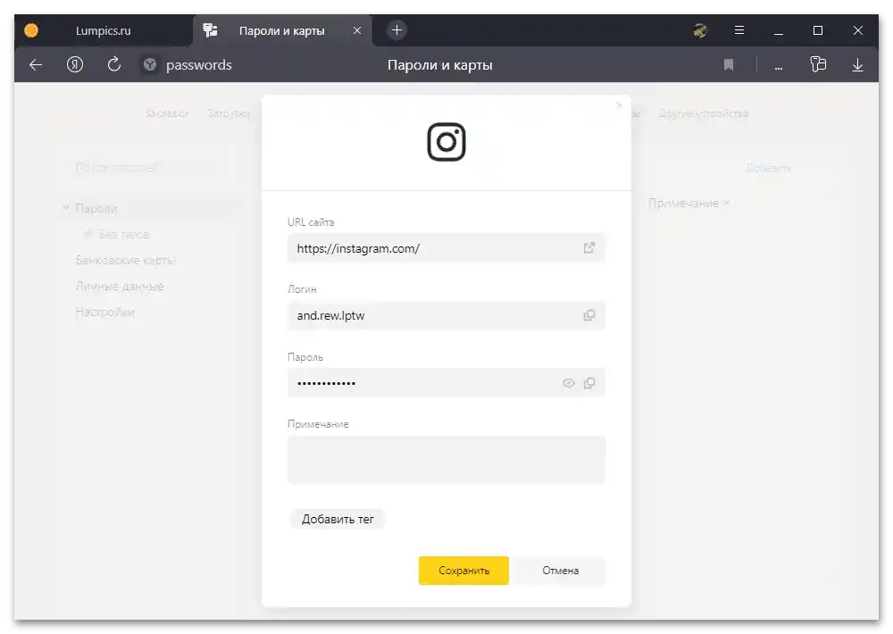Reload the page with the refresh icon

(x=114, y=64)
